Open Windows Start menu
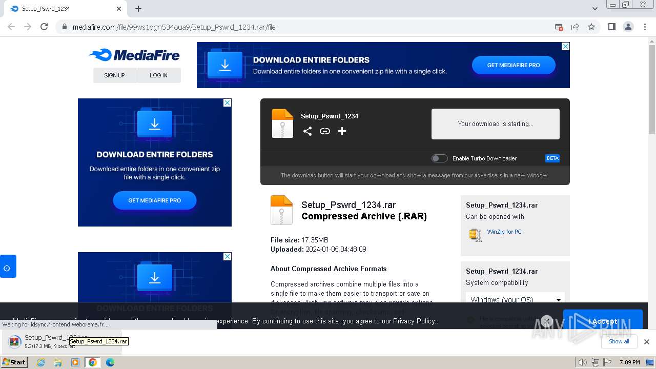 coord(14,362)
